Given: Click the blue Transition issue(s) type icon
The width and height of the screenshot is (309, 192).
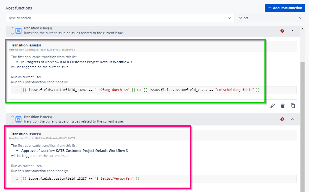Looking at the screenshot, I should tap(18, 31).
